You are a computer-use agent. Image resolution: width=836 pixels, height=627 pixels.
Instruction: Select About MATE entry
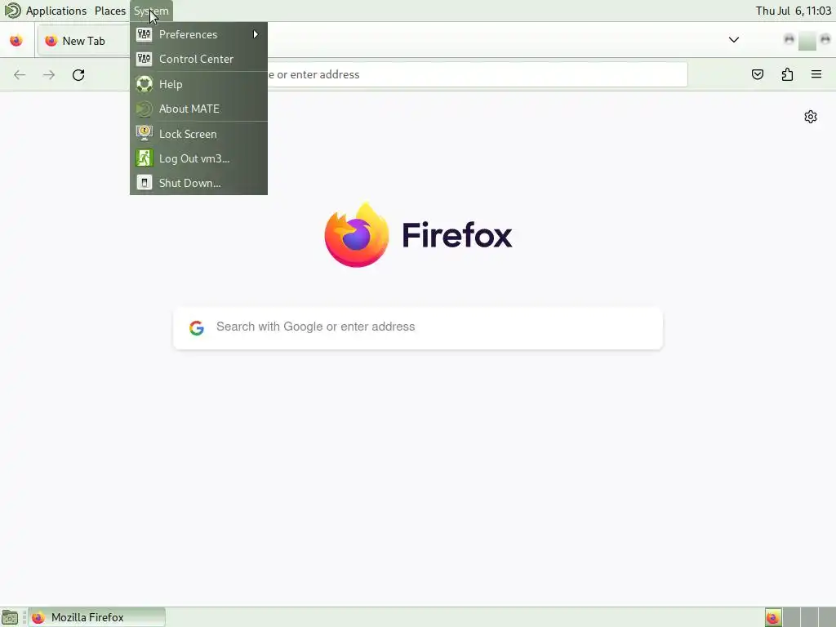coord(198,109)
